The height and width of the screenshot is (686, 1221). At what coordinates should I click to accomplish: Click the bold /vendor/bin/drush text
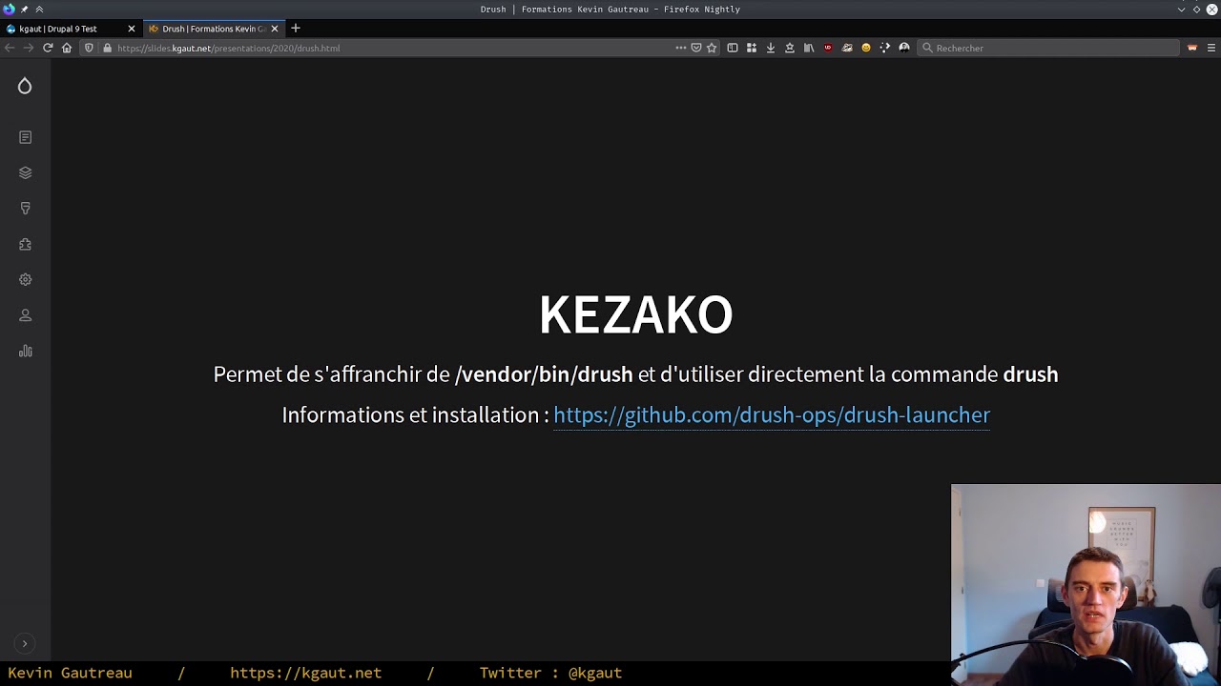[x=544, y=374]
